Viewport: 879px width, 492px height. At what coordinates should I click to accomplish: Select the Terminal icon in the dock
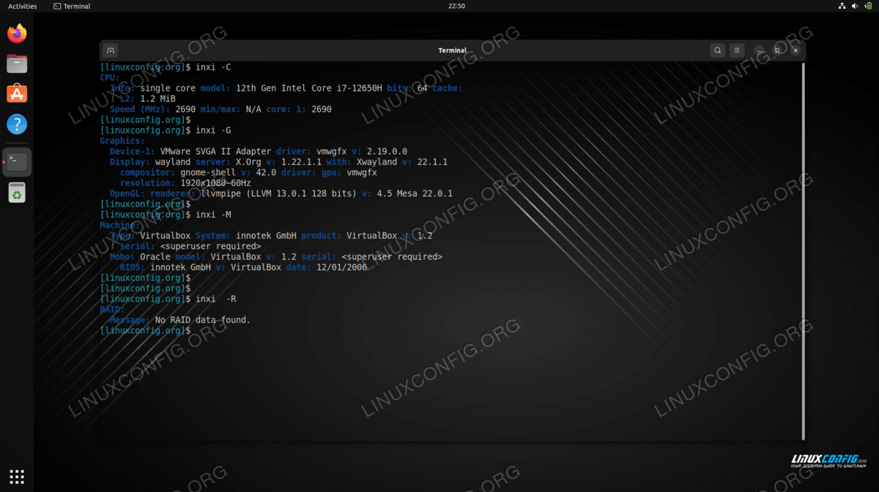[17, 162]
